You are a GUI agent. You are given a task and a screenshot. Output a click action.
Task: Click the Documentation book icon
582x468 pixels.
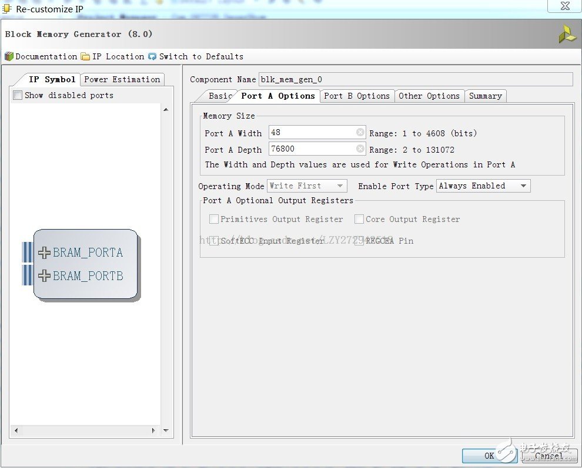9,56
